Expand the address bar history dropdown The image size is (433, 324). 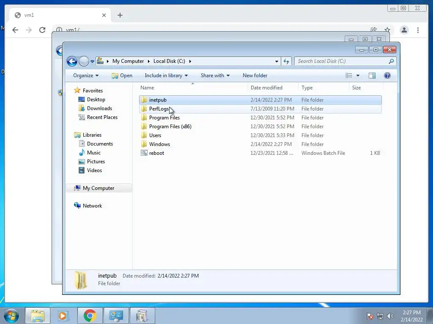(x=277, y=62)
